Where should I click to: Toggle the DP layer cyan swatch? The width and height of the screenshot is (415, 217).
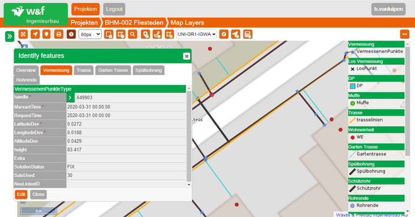tap(353, 86)
